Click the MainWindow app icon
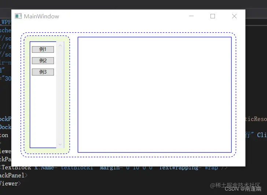Screen dimensions: 267x195 (18, 16)
